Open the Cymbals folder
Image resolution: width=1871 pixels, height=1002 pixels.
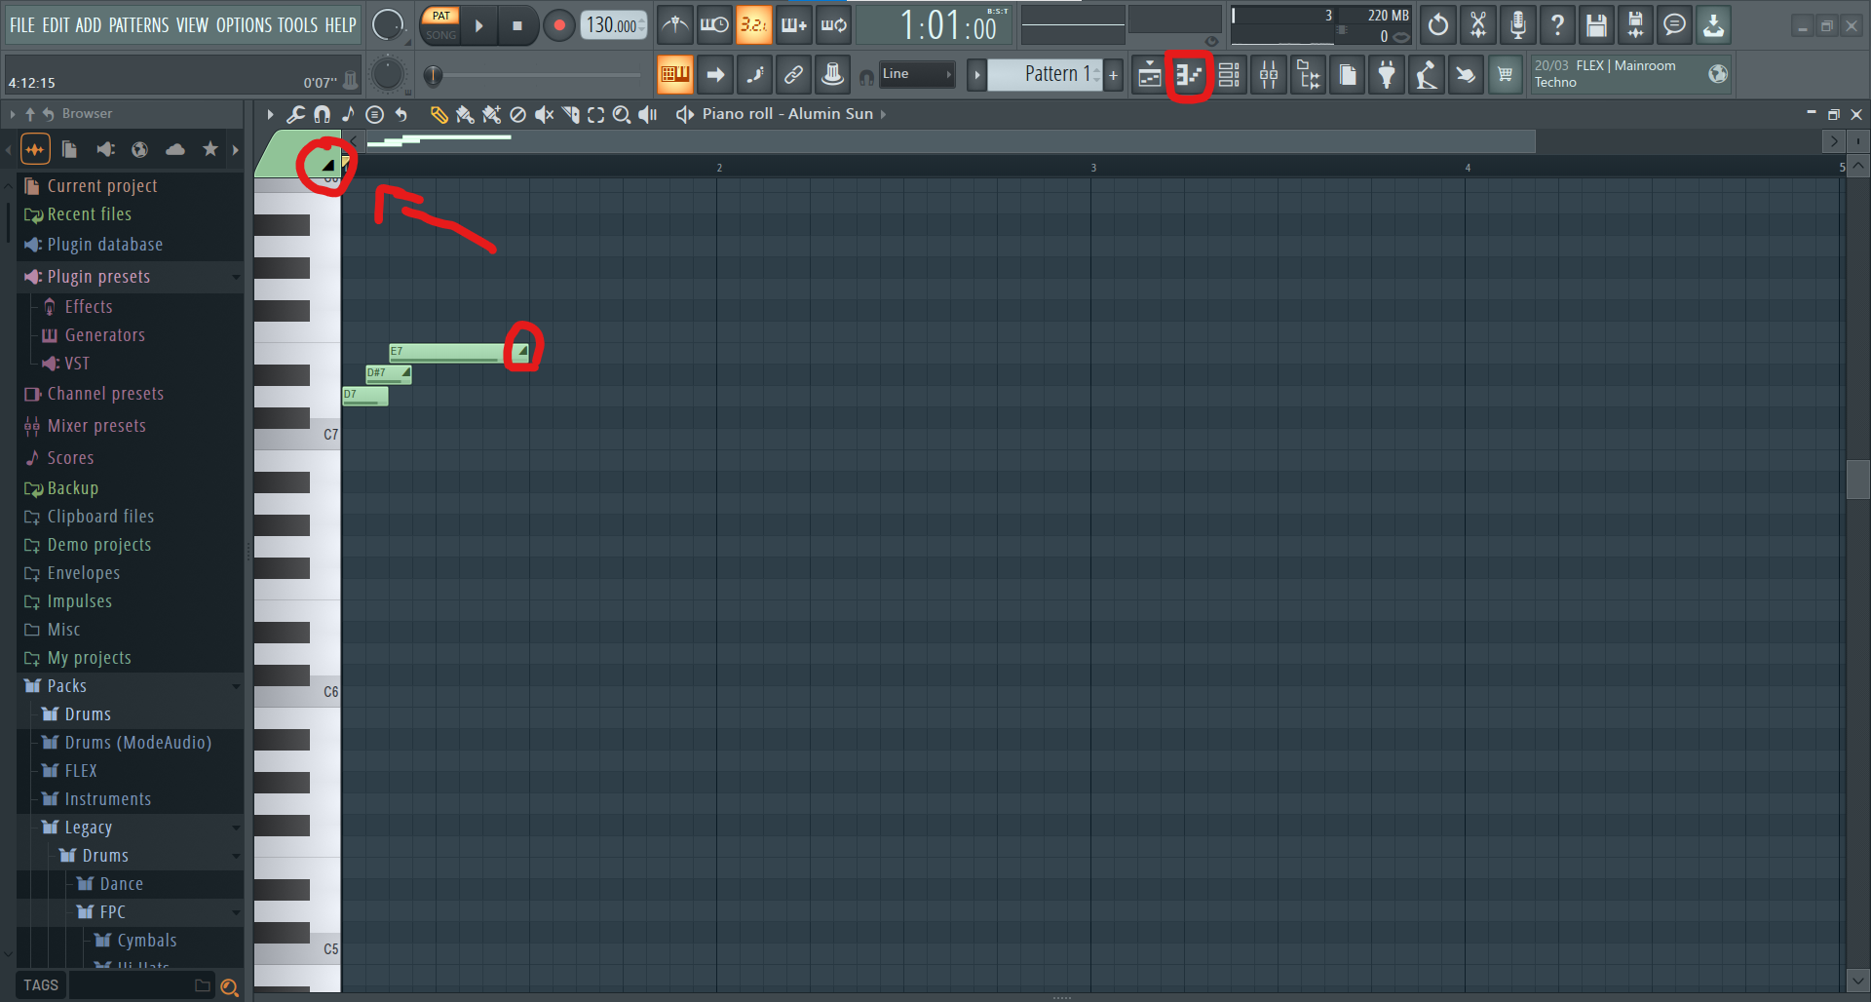coord(131,941)
